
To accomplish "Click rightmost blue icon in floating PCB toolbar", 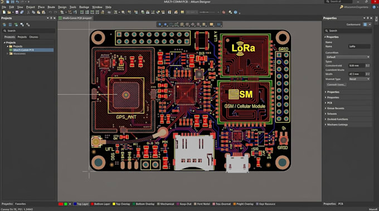I will pyautogui.click(x=218, y=24).
